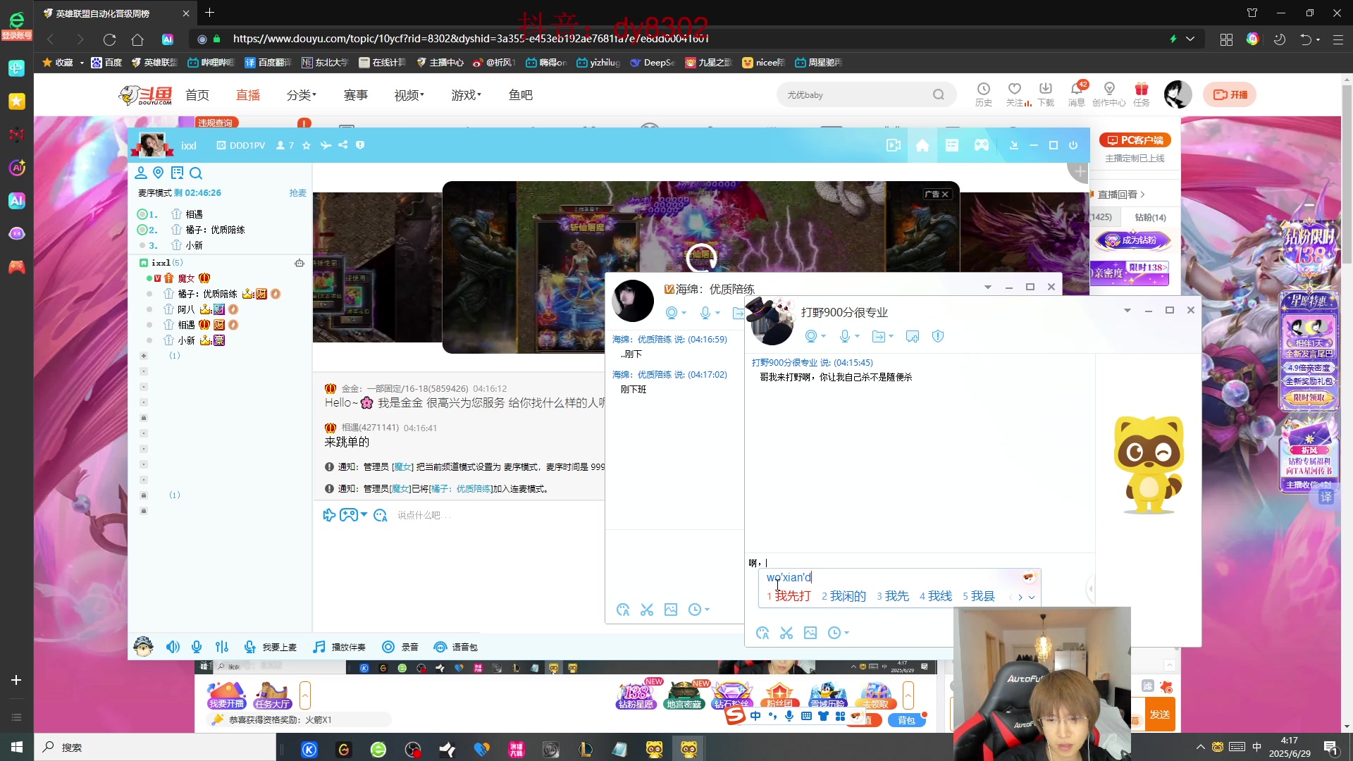Toggle the speaker volume icon in bottom bar
1353x761 pixels.
tap(173, 647)
